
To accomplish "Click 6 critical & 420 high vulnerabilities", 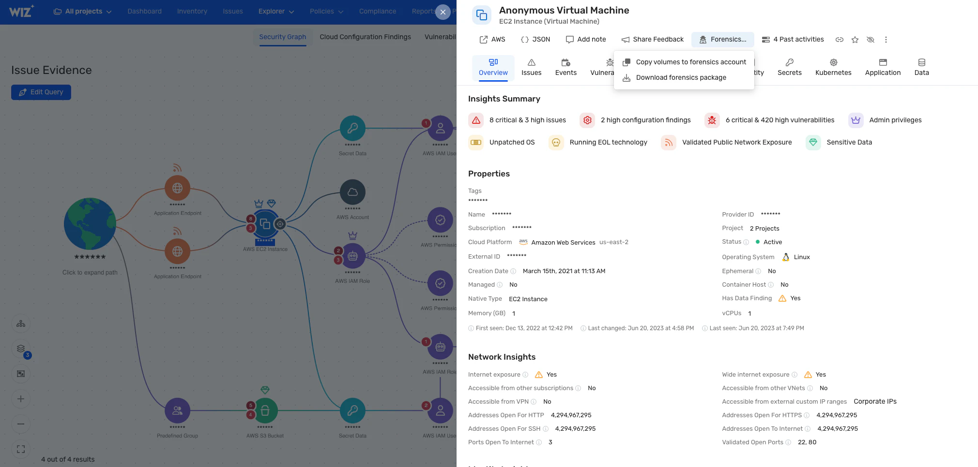I will click(769, 120).
